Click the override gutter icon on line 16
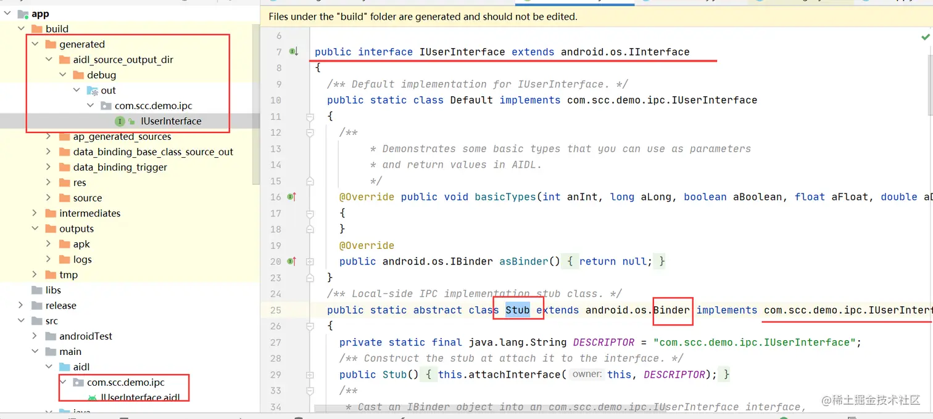 click(292, 197)
